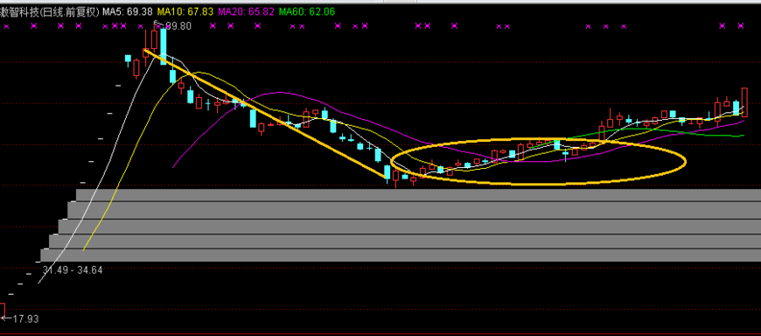The image size is (761, 336).
Task: Click the bottommost gray horizontal bar
Action: [401, 255]
